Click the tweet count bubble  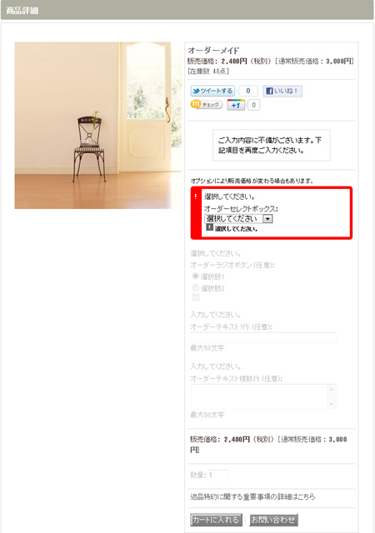(x=247, y=91)
